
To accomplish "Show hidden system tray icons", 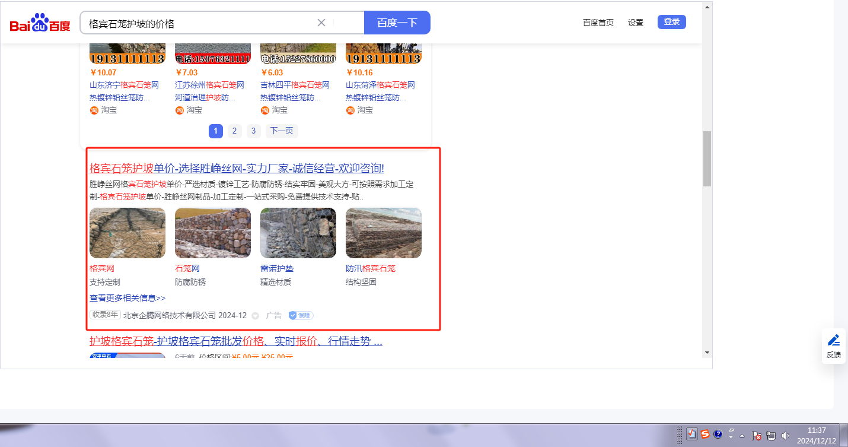I will pos(742,436).
